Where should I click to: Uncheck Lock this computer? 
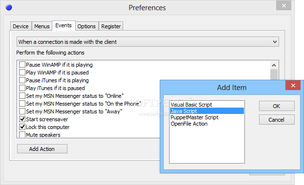pyautogui.click(x=22, y=127)
